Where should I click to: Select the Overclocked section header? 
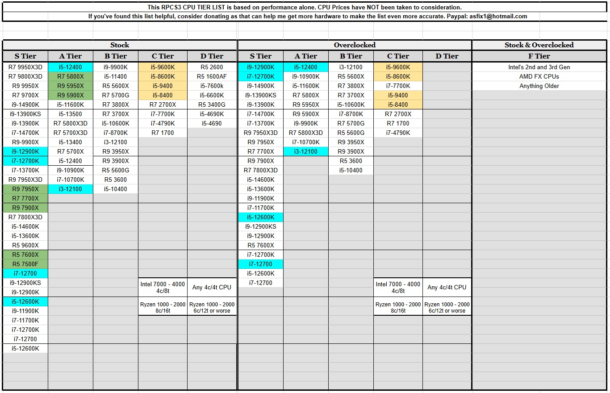point(355,45)
